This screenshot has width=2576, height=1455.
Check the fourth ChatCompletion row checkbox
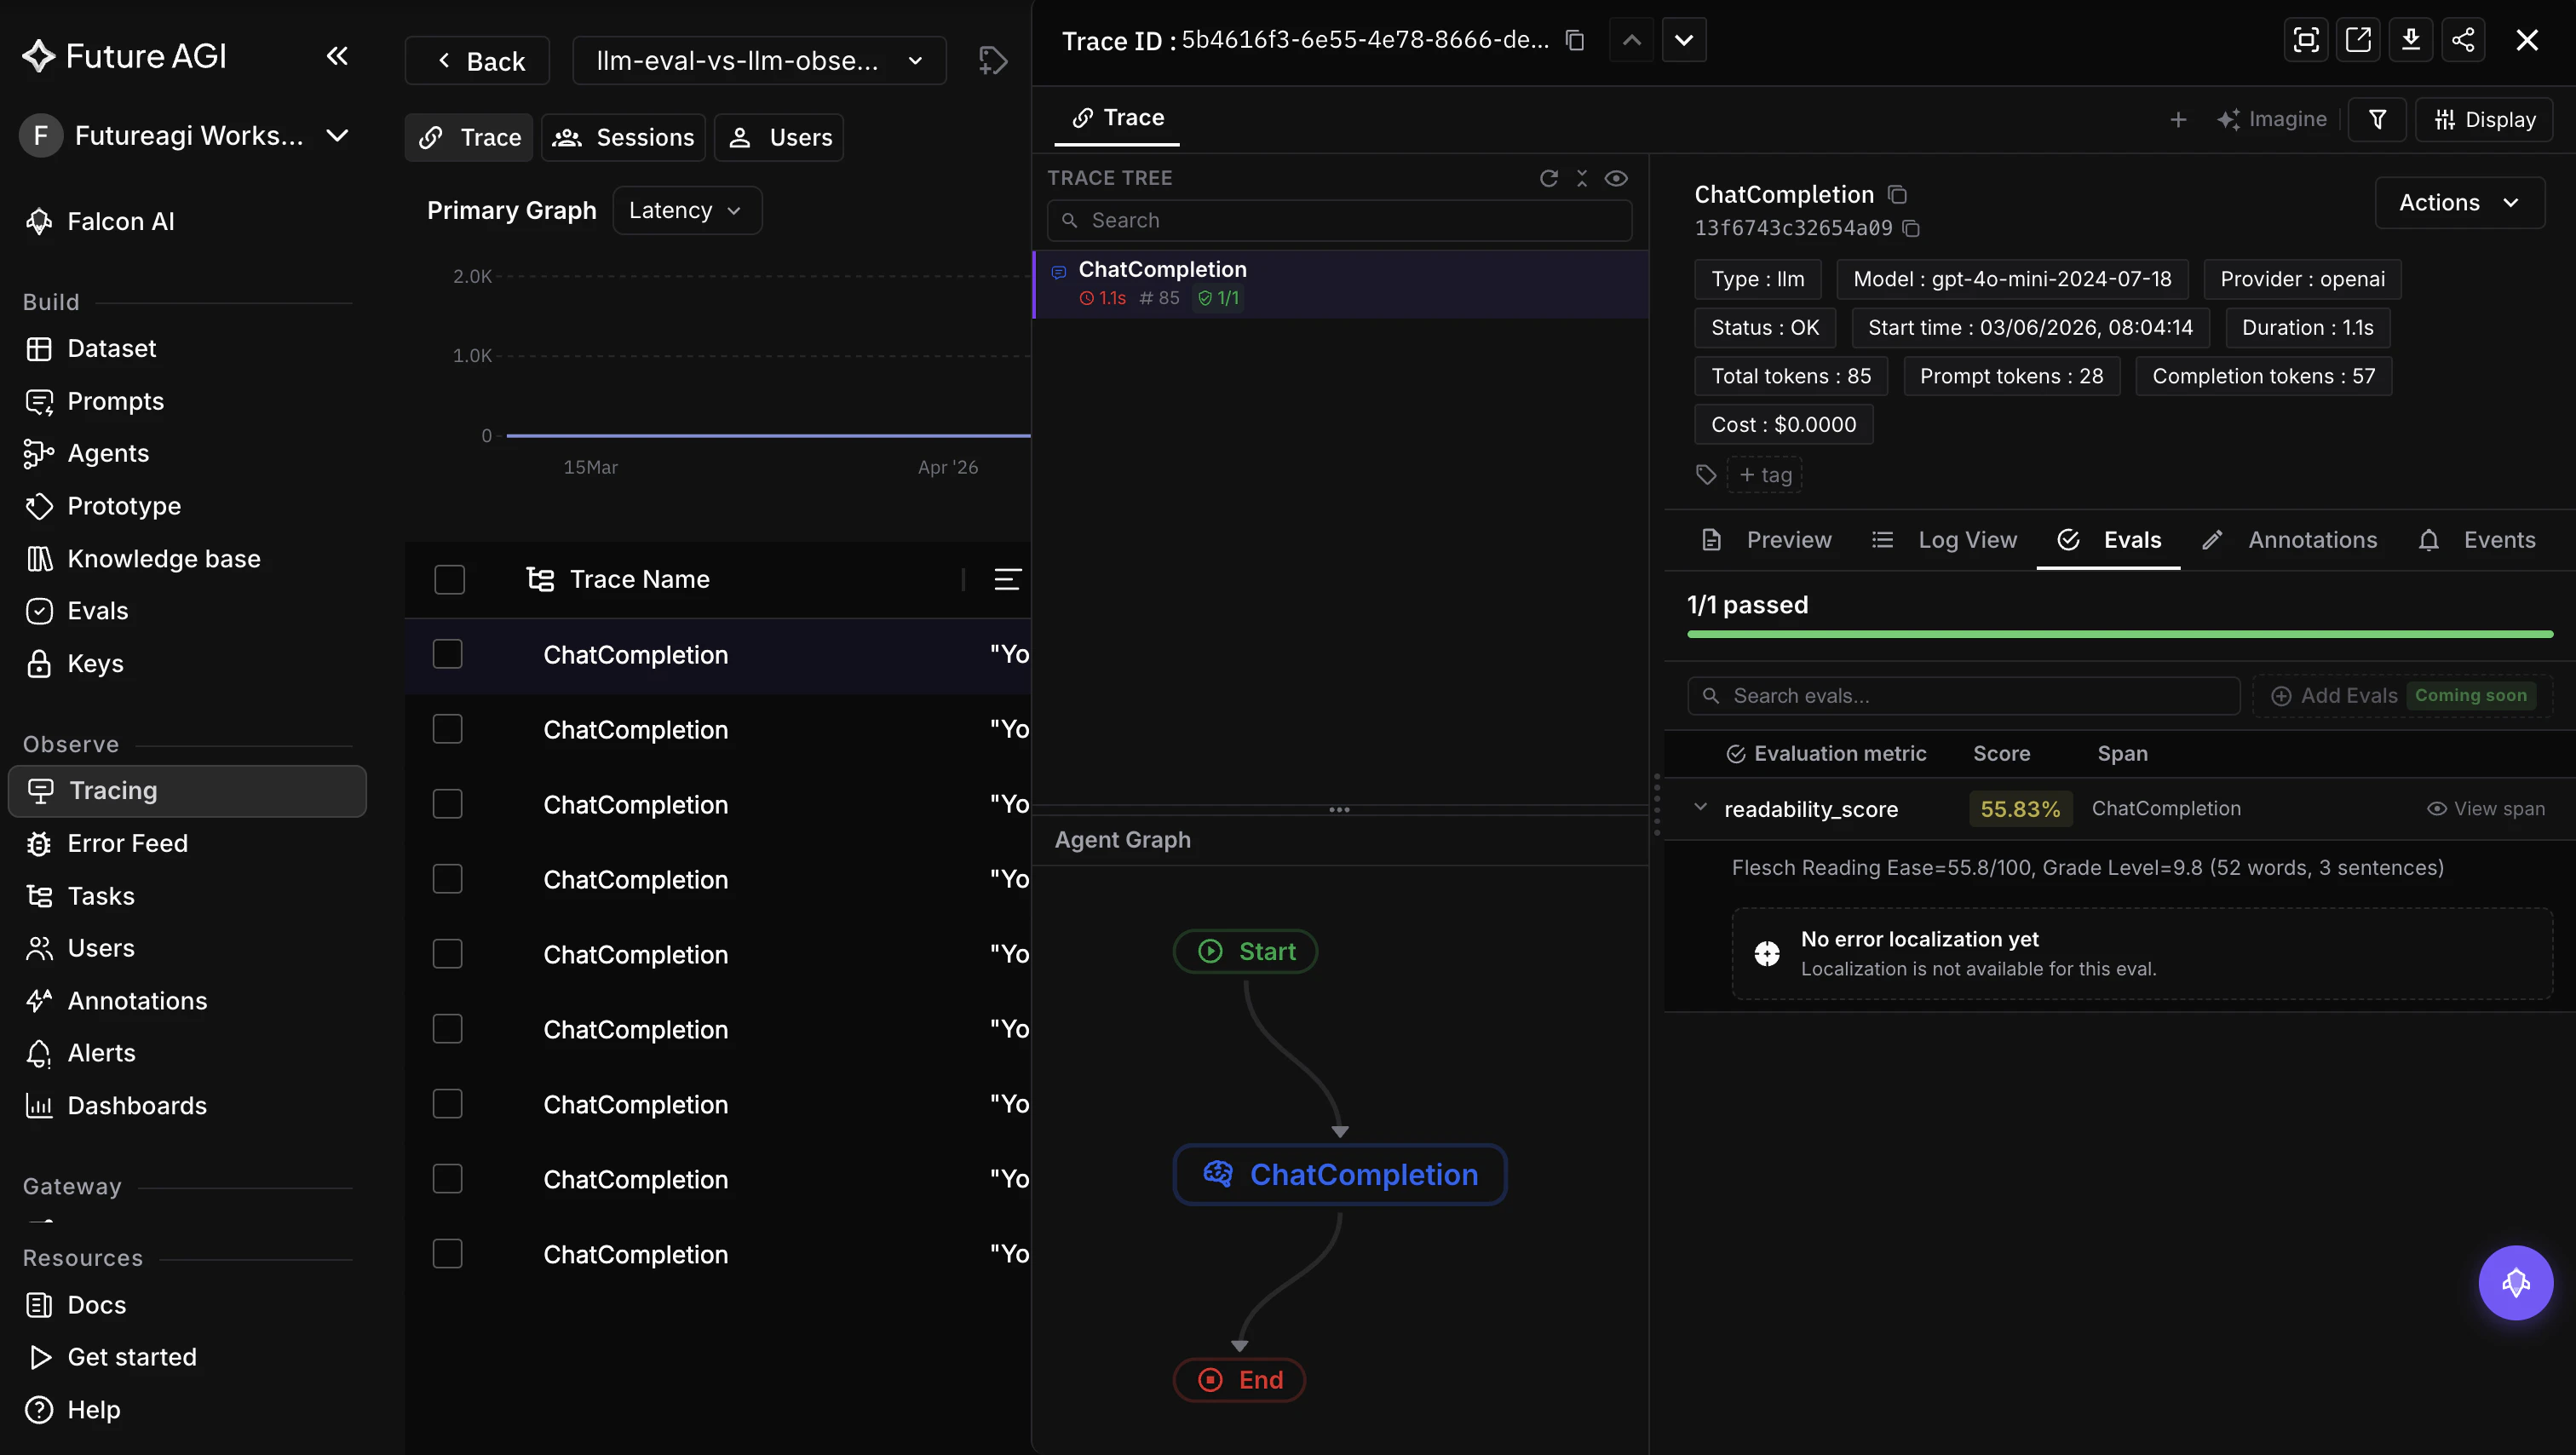pos(447,879)
